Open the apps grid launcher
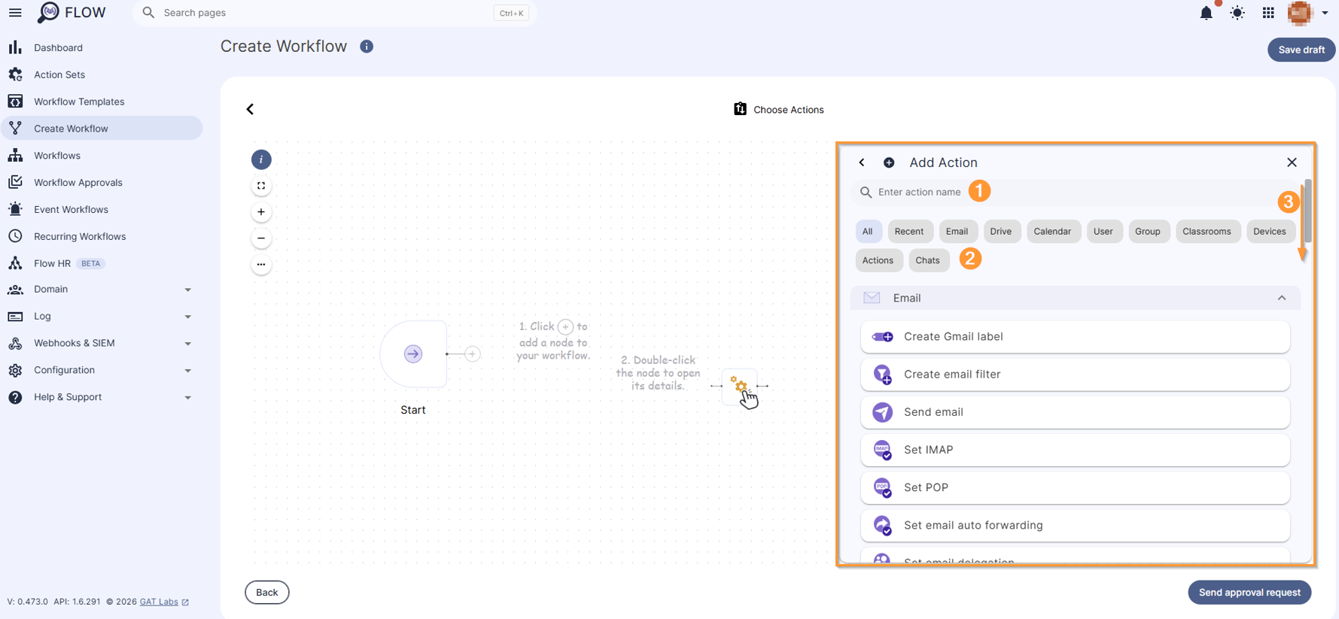The width and height of the screenshot is (1339, 619). coord(1268,13)
